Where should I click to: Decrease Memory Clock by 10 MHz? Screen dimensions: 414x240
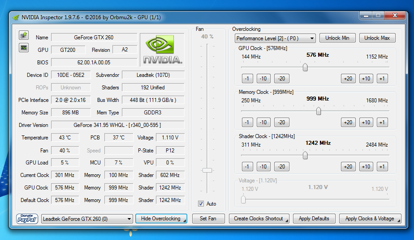[263, 122]
